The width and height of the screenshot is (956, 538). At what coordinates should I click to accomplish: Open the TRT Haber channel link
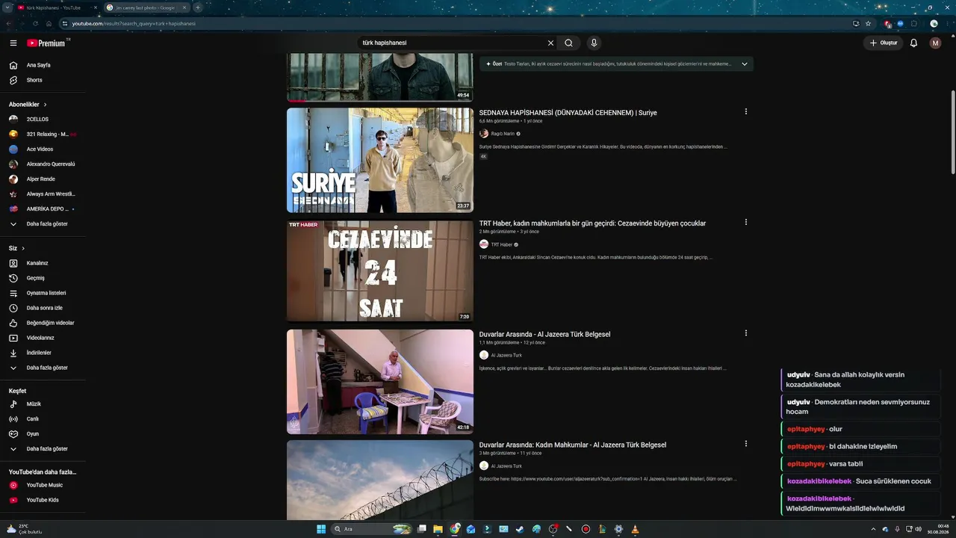coord(501,244)
